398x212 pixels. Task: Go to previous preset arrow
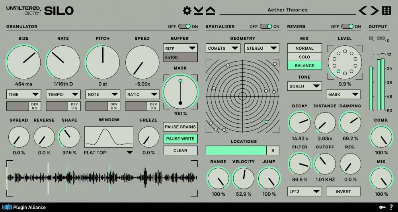point(363,11)
